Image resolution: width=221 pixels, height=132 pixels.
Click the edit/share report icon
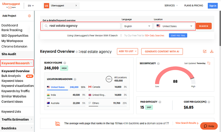click(205, 51)
